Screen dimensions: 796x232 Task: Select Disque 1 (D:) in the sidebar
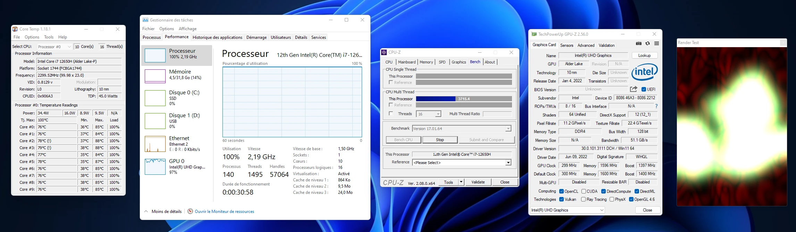[177, 121]
